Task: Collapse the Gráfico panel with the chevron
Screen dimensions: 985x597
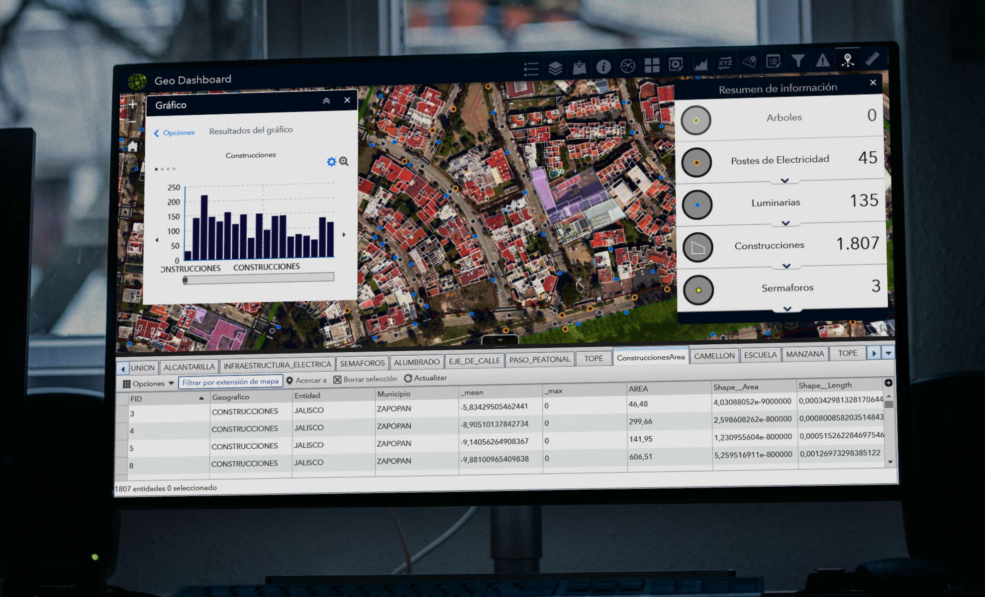Action: point(327,101)
